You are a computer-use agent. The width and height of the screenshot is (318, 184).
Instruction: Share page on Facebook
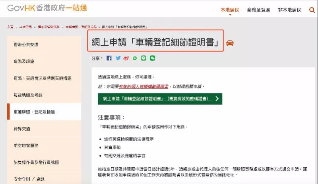(109, 58)
